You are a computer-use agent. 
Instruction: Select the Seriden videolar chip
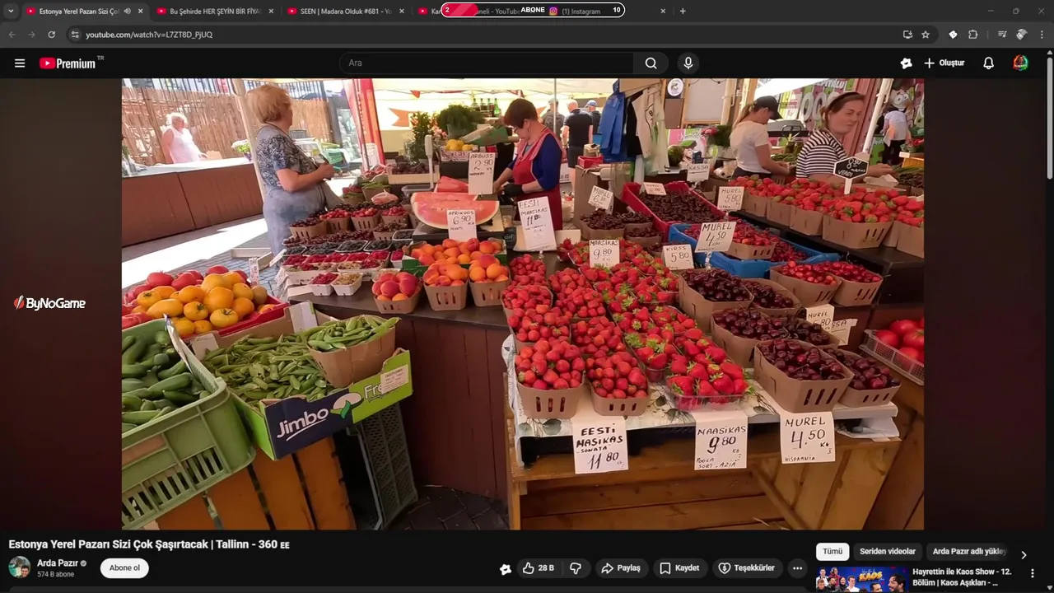[x=888, y=552]
